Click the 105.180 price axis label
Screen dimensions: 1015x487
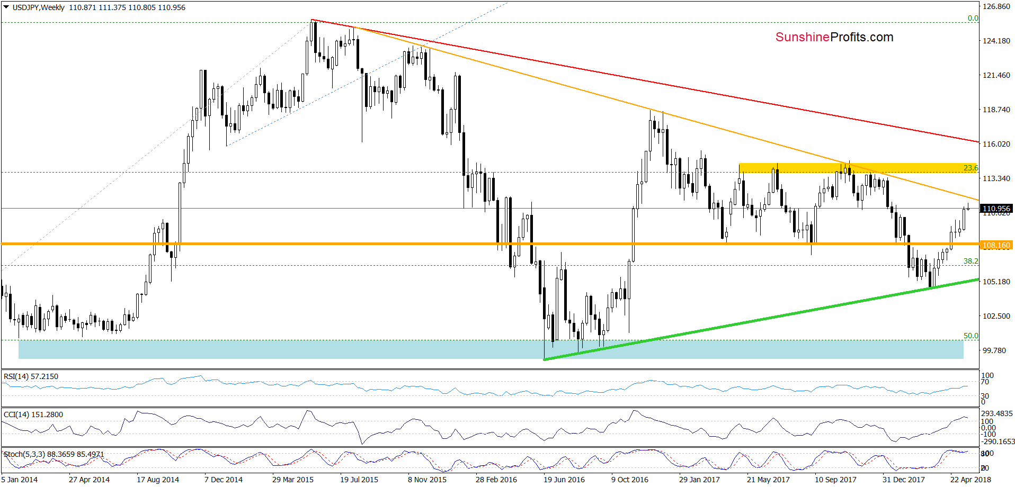point(996,282)
